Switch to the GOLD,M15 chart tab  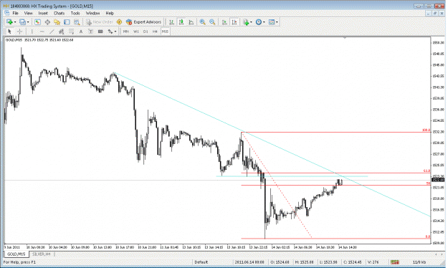(16, 254)
